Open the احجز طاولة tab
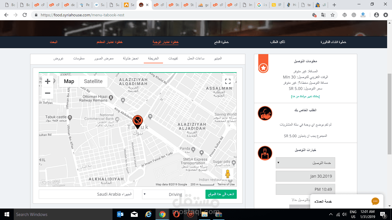 131,58
